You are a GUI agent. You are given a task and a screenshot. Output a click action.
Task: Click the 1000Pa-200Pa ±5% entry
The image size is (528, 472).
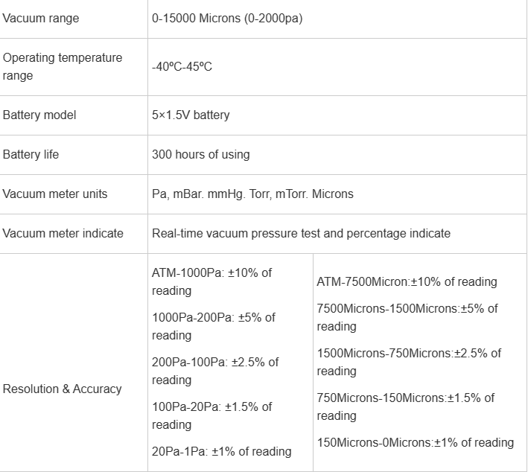click(x=213, y=326)
